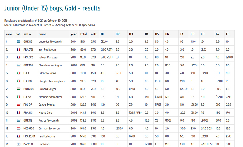This screenshot has width=243, height=147.
Task: Click the 'rank' column header
Action: click(x=9, y=34)
